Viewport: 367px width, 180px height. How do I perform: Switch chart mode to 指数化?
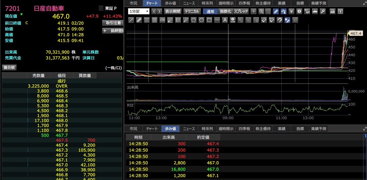225,11
